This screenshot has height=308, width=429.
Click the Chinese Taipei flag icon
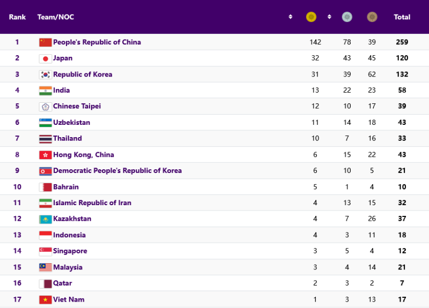click(x=46, y=107)
